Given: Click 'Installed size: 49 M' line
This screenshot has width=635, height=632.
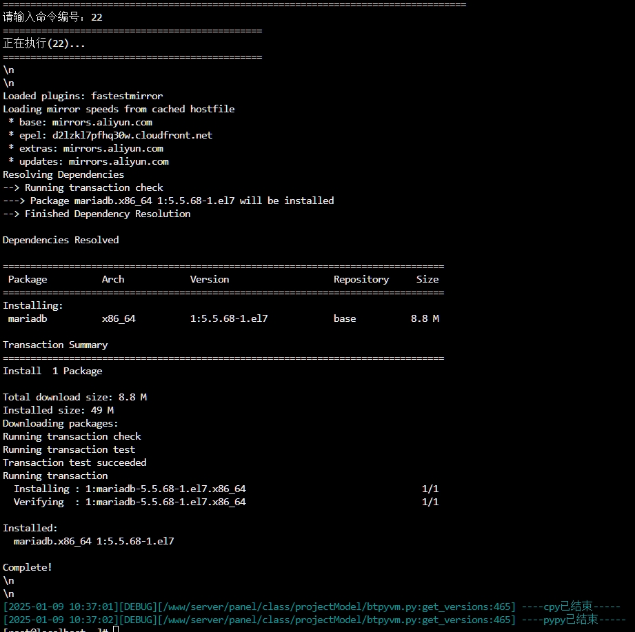Looking at the screenshot, I should tap(58, 410).
